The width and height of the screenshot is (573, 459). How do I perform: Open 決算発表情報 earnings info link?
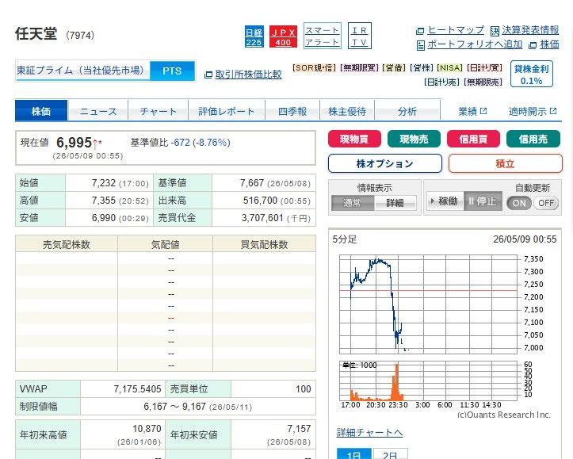(530, 30)
